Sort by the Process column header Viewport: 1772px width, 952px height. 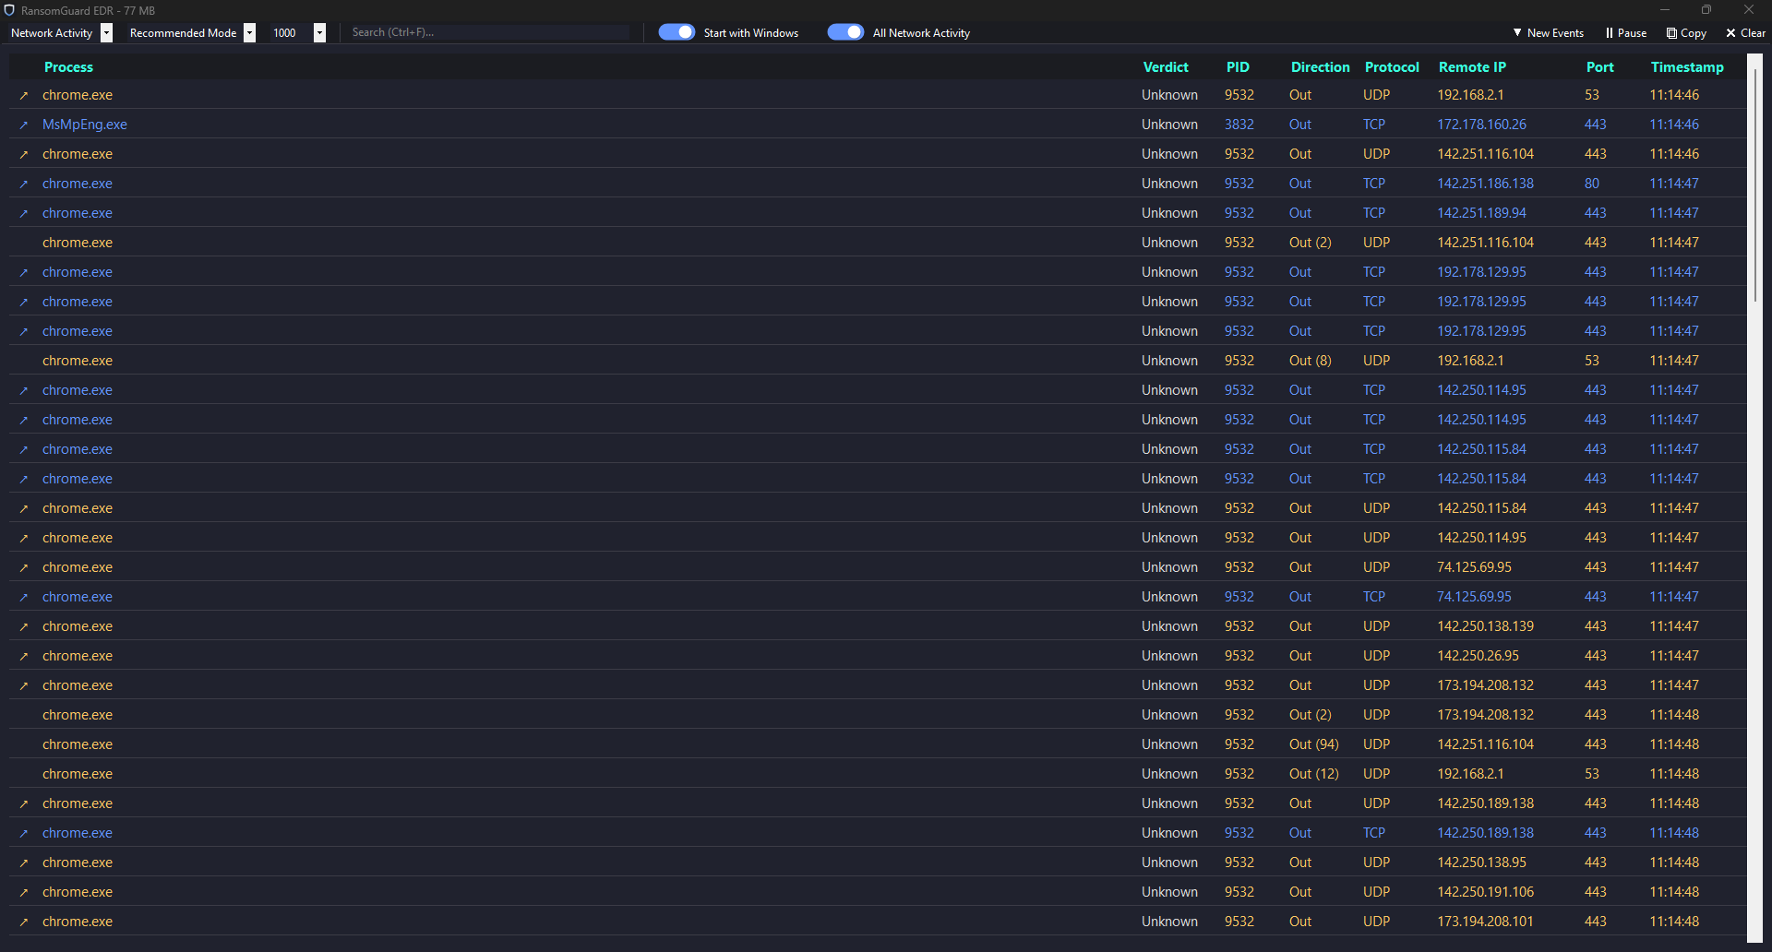point(68,67)
